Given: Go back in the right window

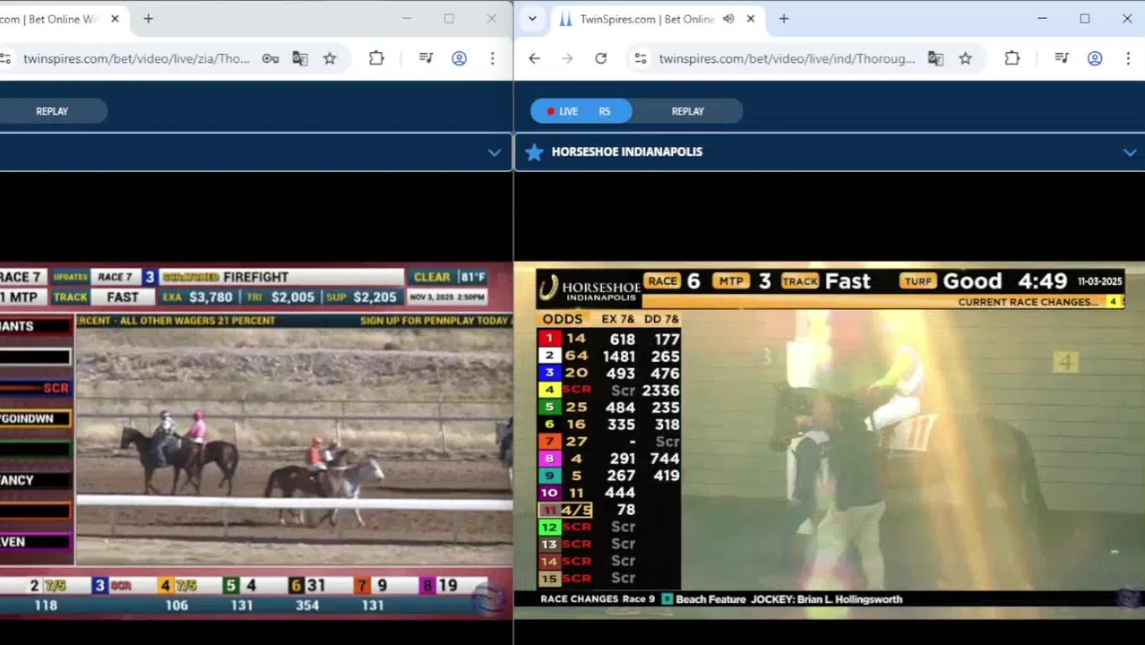Looking at the screenshot, I should (x=534, y=58).
